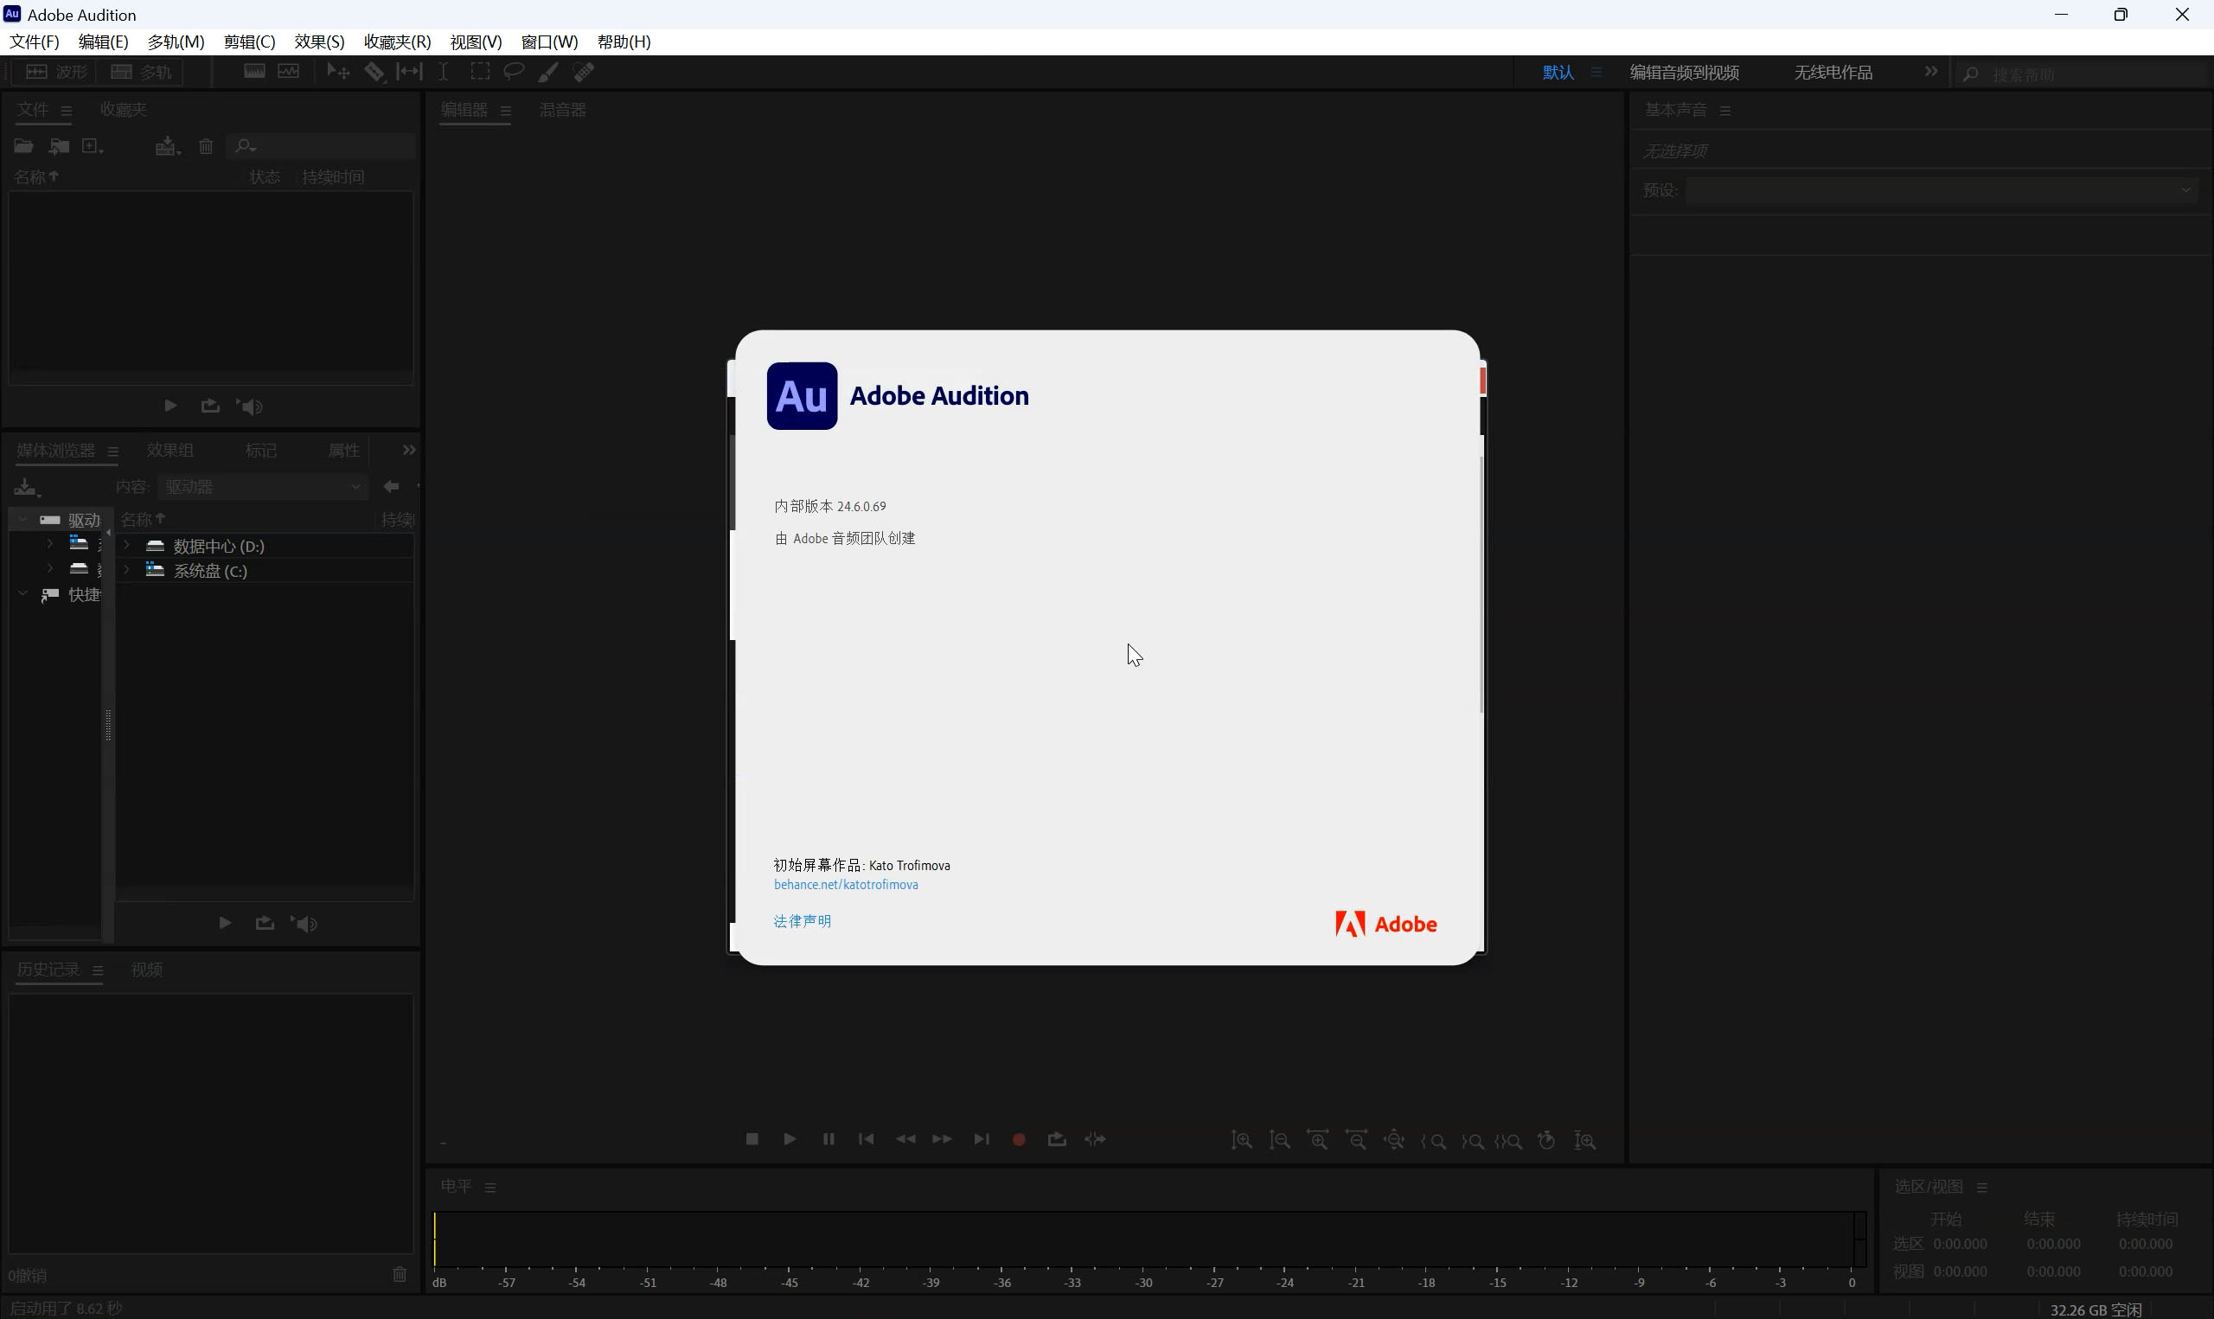Click the Record button in transport
The height and width of the screenshot is (1319, 2214).
[x=1019, y=1139]
